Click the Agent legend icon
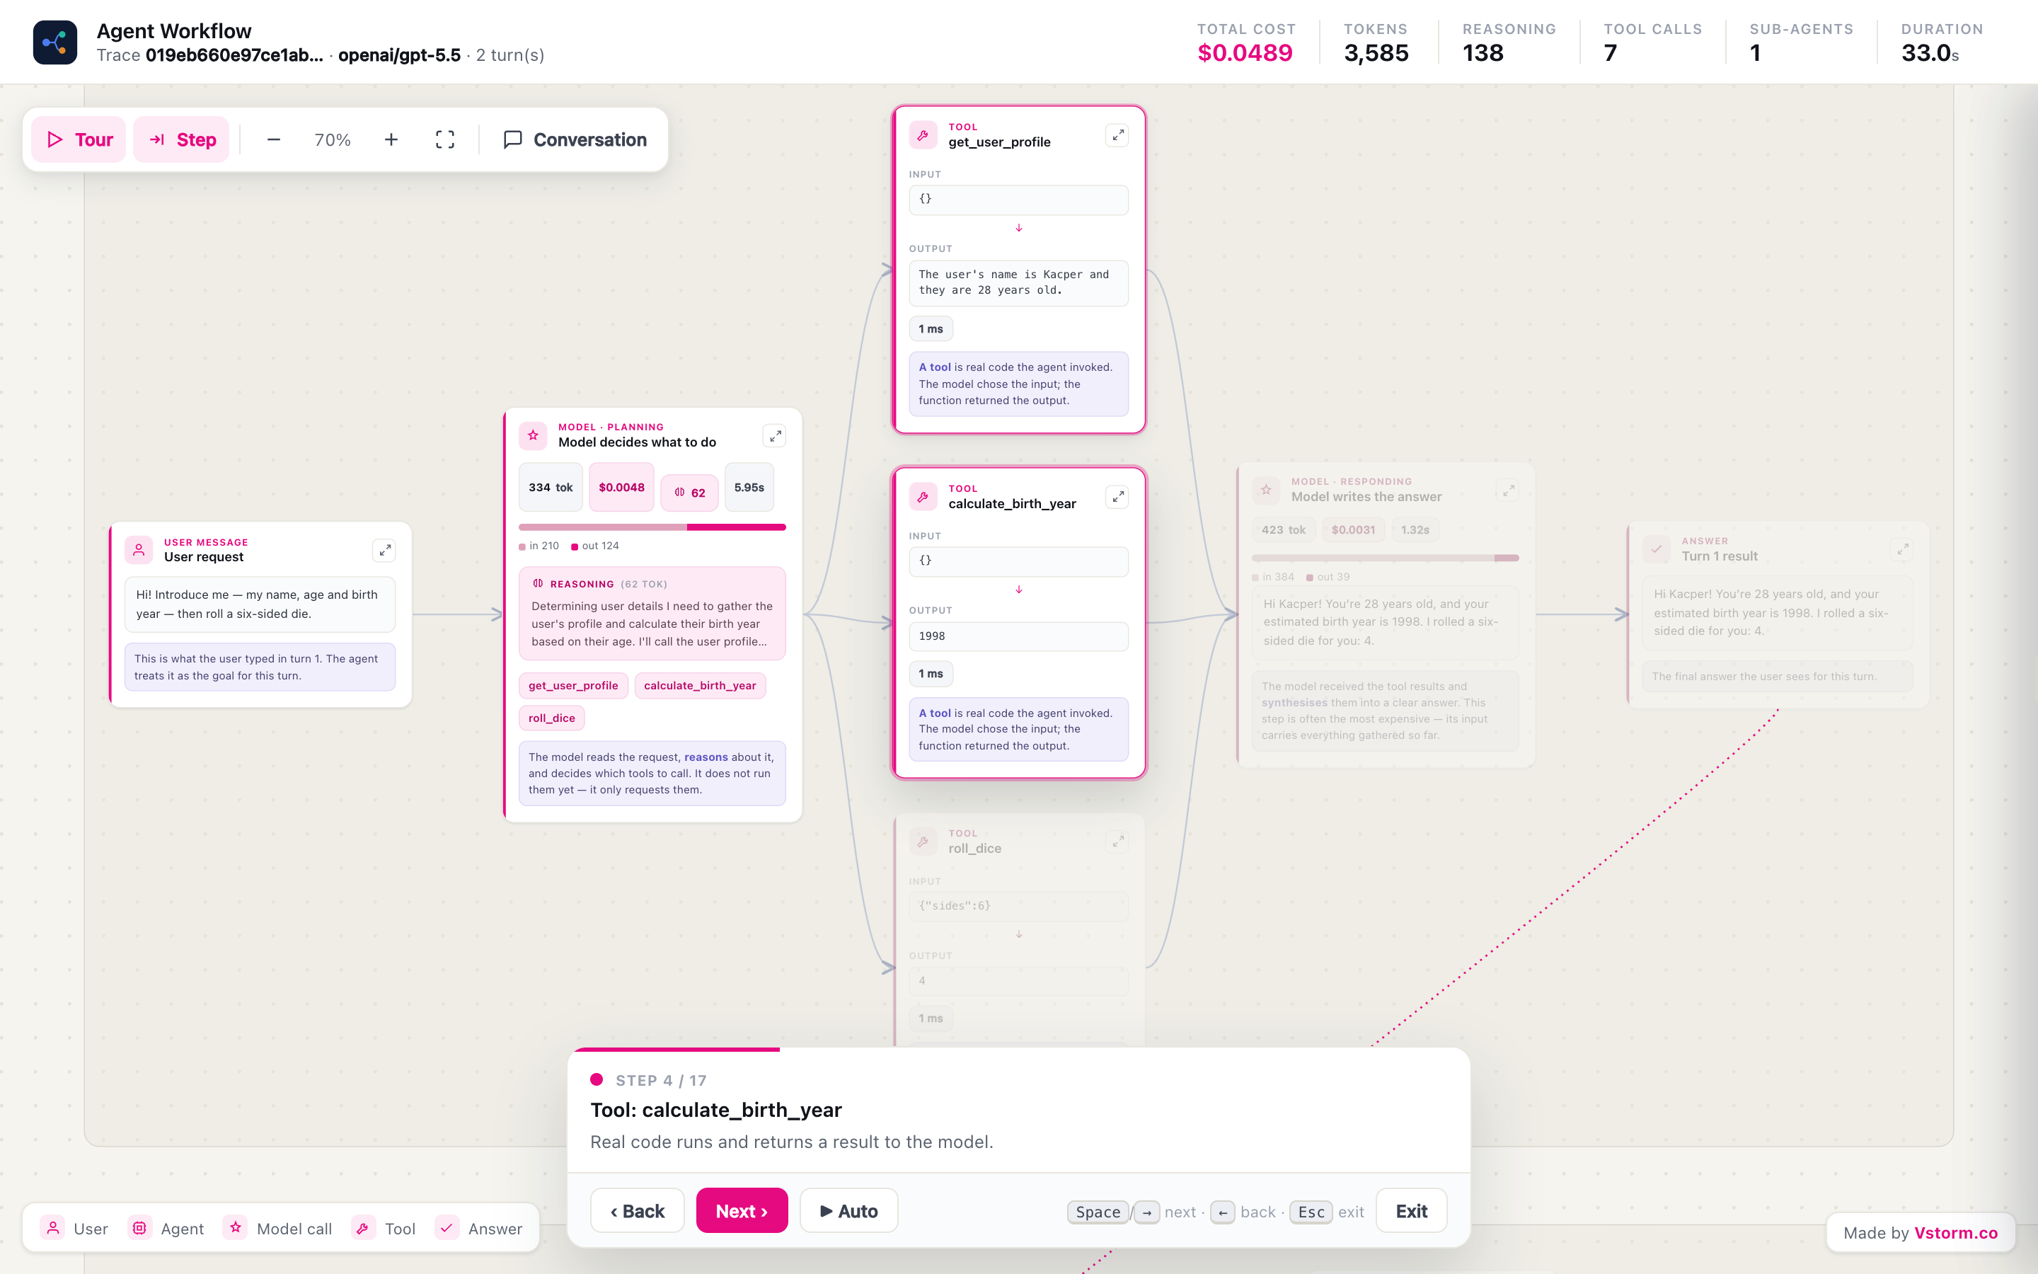Image resolution: width=2038 pixels, height=1274 pixels. point(140,1228)
